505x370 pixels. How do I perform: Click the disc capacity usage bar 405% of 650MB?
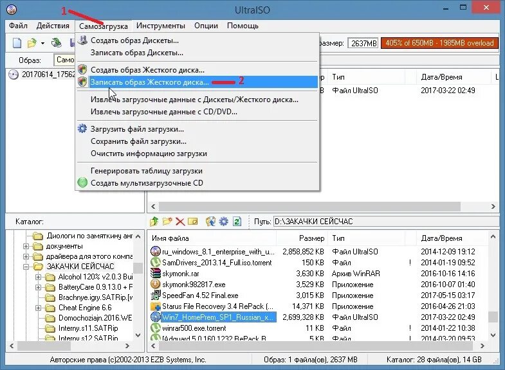point(439,43)
